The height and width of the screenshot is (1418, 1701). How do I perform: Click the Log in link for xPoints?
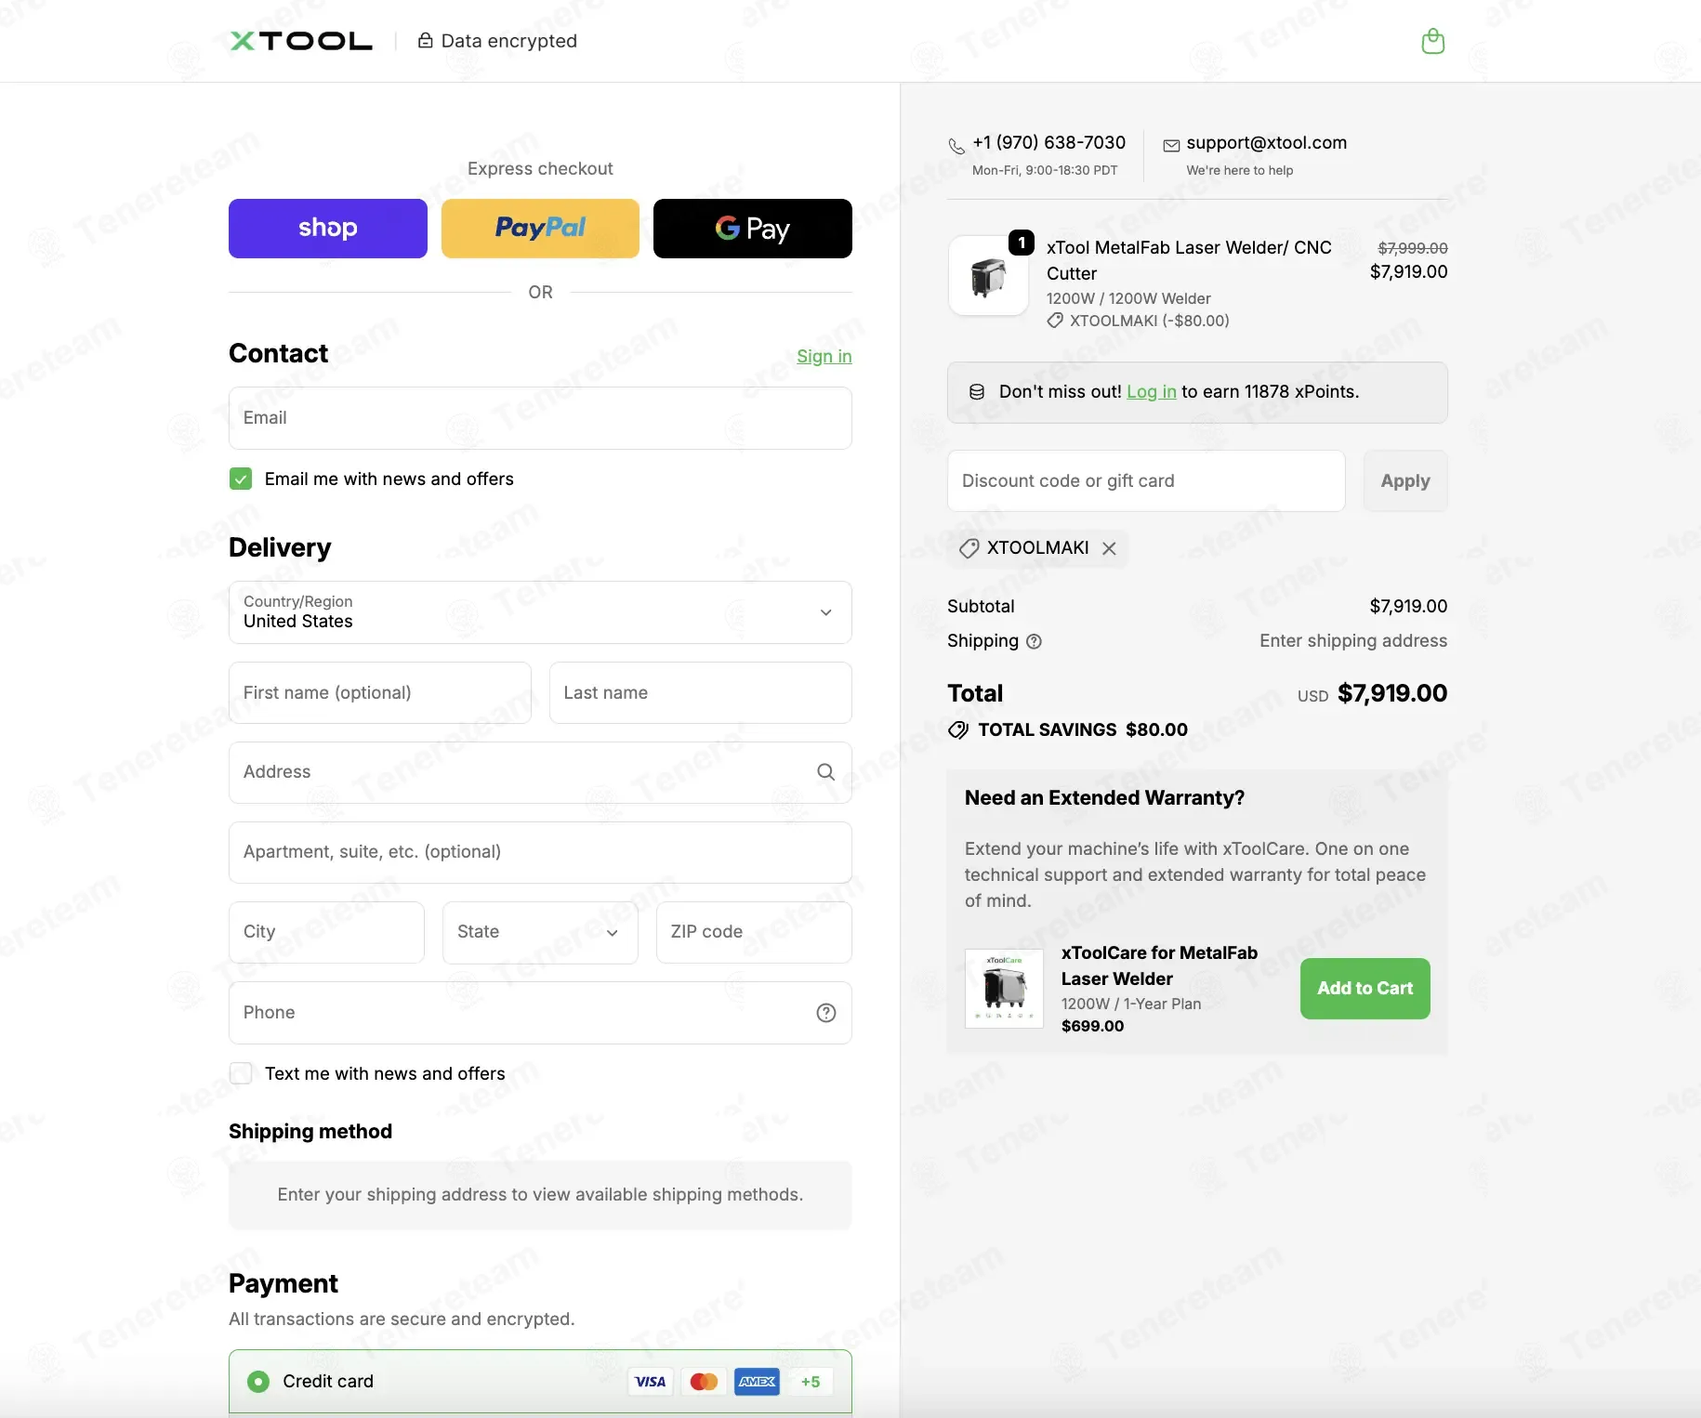coord(1151,392)
